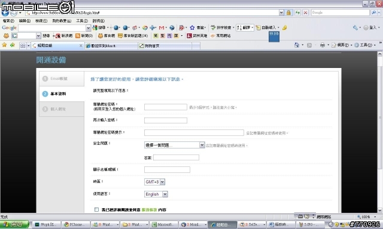Click the step three sidebar item
The width and height of the screenshot is (383, 229).
(x=62, y=109)
